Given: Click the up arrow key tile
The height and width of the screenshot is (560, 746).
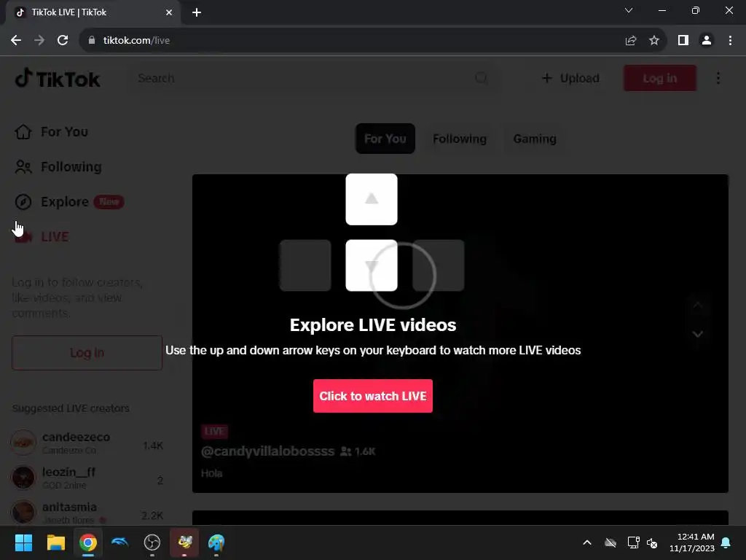Looking at the screenshot, I should pyautogui.click(x=371, y=199).
